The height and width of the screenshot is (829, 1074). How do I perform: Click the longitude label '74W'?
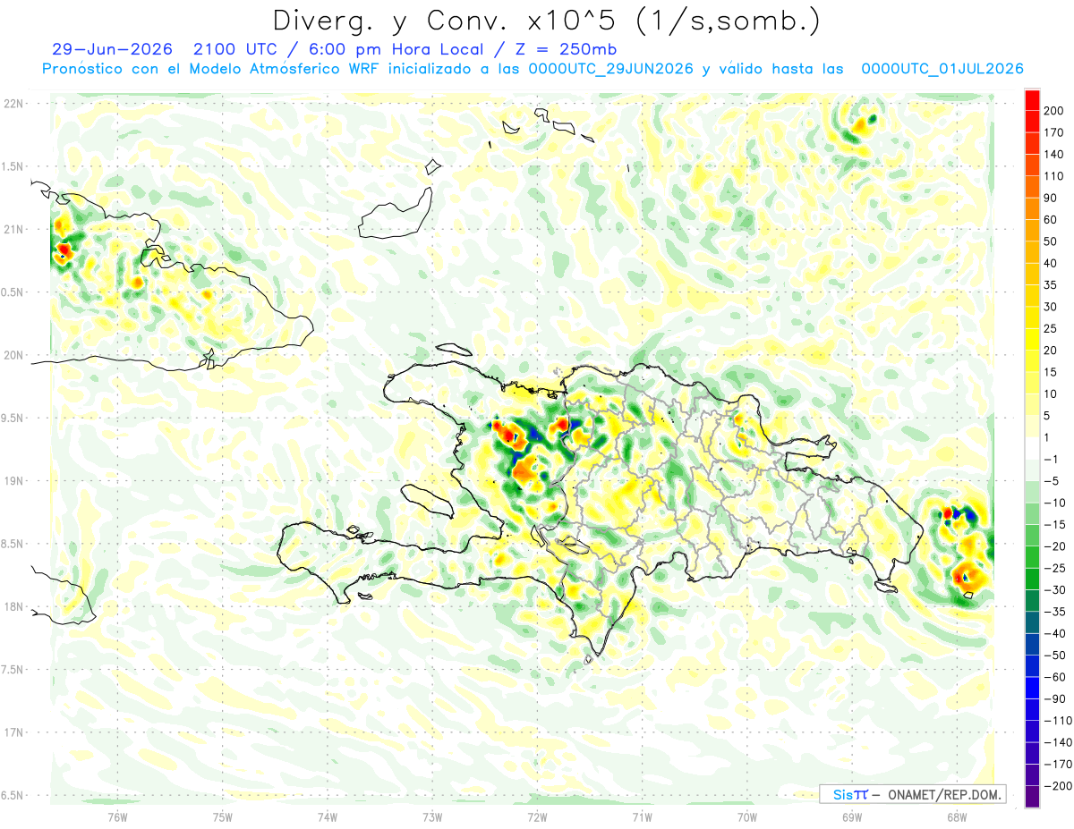point(328,817)
